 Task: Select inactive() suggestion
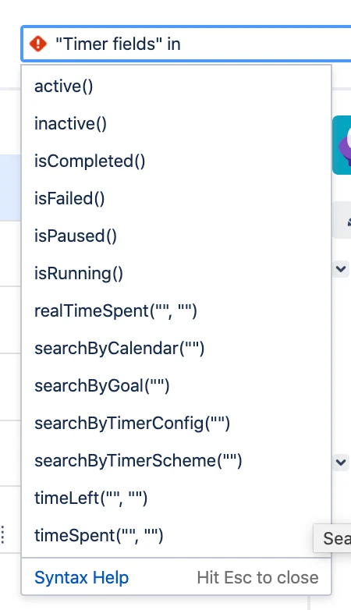tap(176, 124)
